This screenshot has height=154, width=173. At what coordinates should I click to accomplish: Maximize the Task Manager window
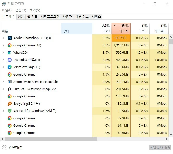(155, 4)
